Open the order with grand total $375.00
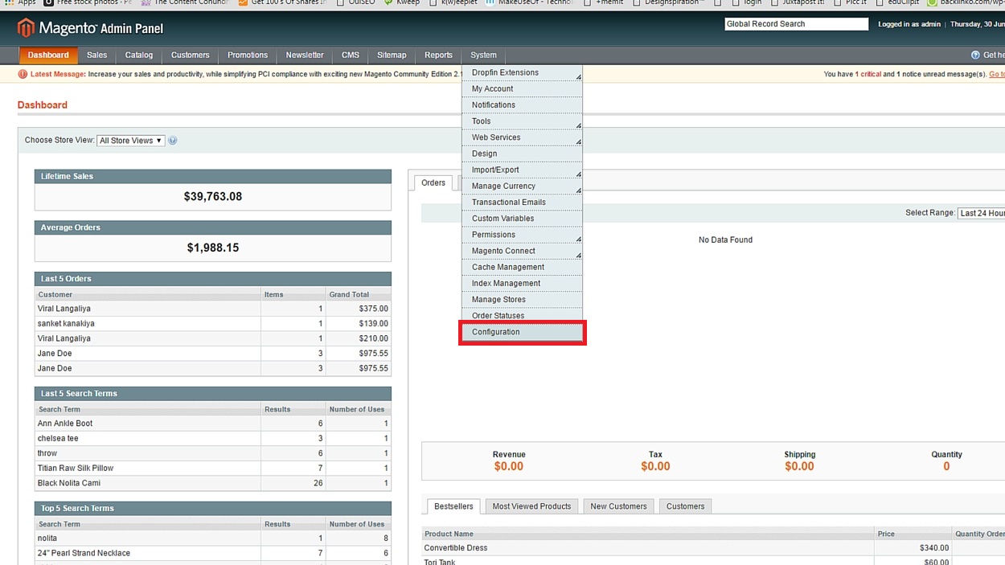Image resolution: width=1005 pixels, height=565 pixels. point(213,309)
